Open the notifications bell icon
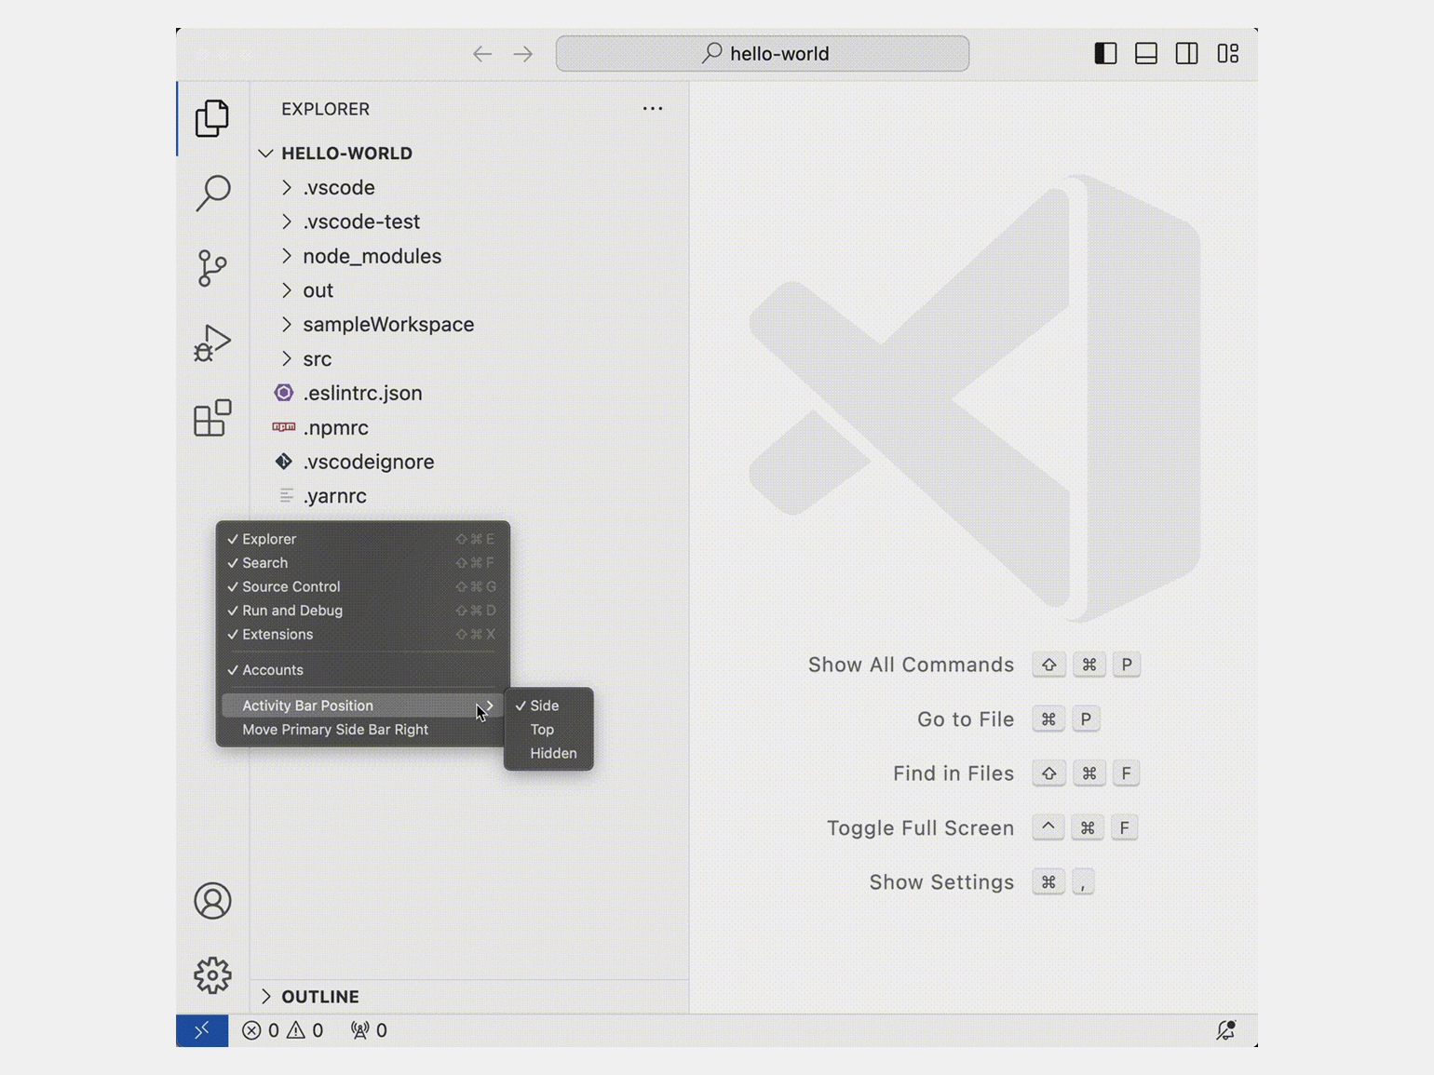This screenshot has height=1075, width=1434. pyautogui.click(x=1226, y=1030)
